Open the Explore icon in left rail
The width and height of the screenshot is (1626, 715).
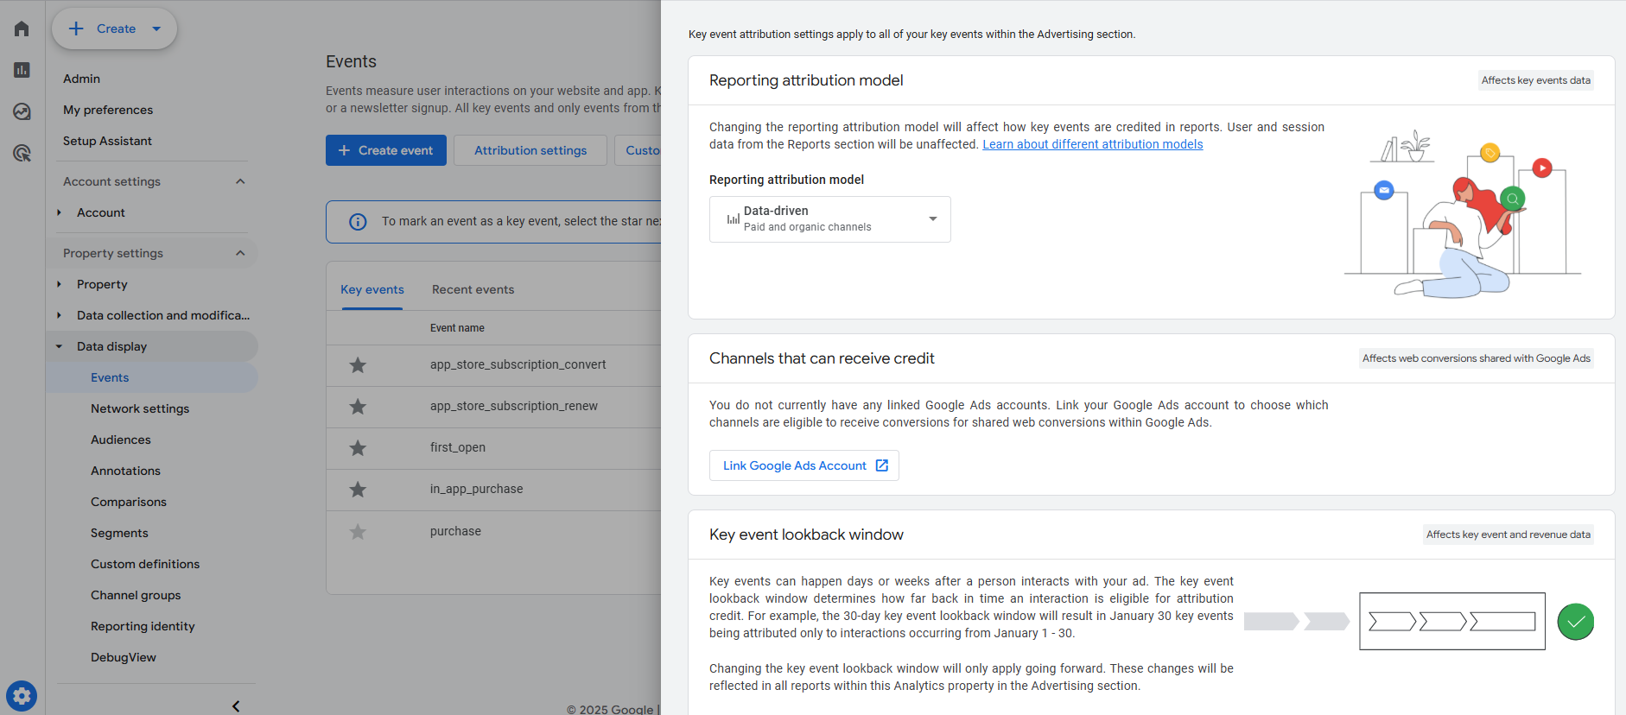tap(22, 111)
